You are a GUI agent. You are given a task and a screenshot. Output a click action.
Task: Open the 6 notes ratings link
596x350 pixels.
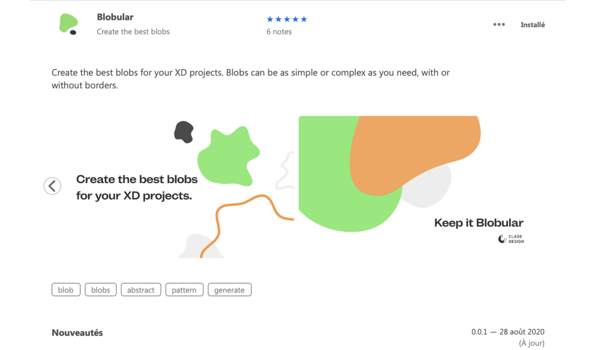(279, 32)
